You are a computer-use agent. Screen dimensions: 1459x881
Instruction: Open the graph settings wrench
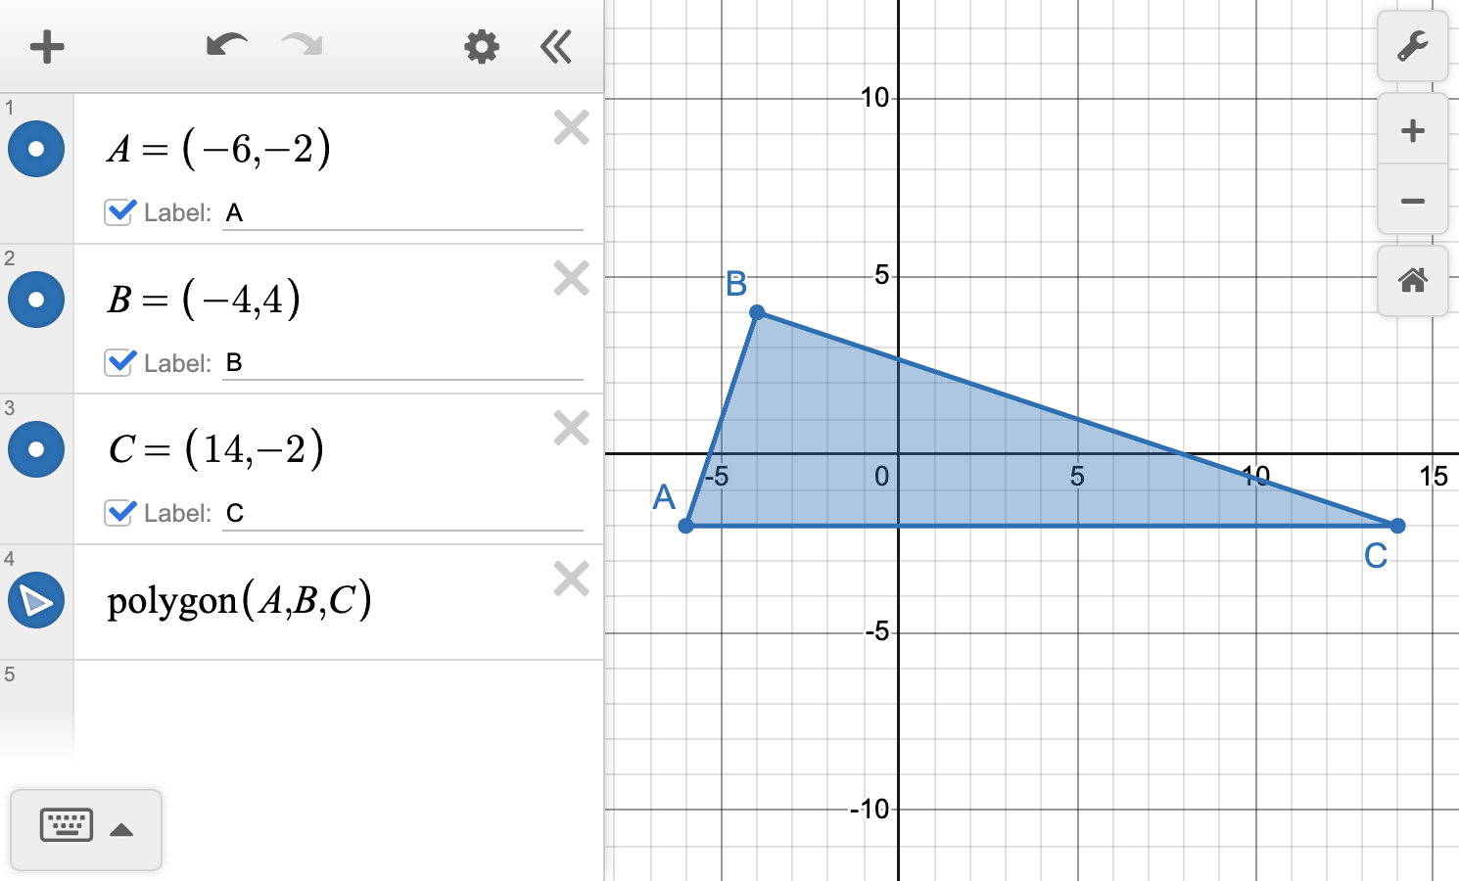coord(1413,46)
